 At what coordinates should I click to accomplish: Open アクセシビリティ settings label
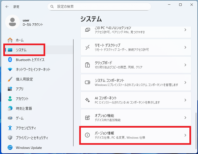tap(26, 128)
